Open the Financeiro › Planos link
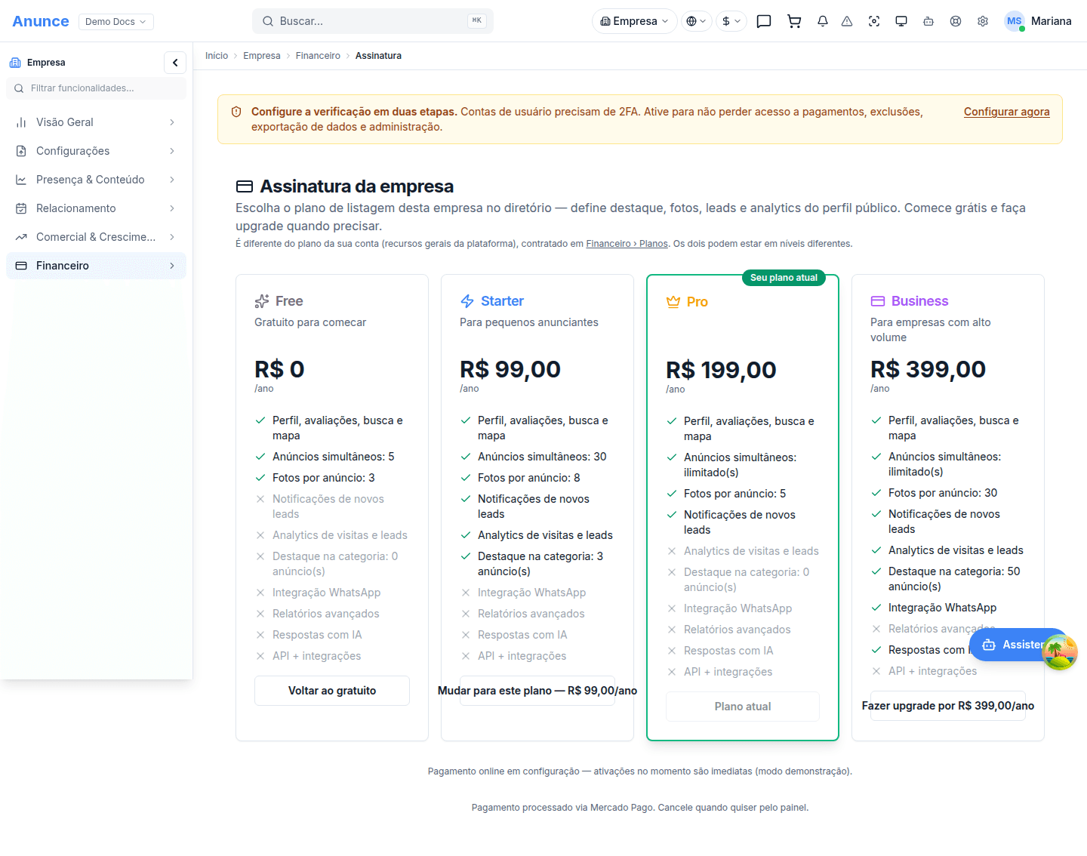 click(627, 244)
